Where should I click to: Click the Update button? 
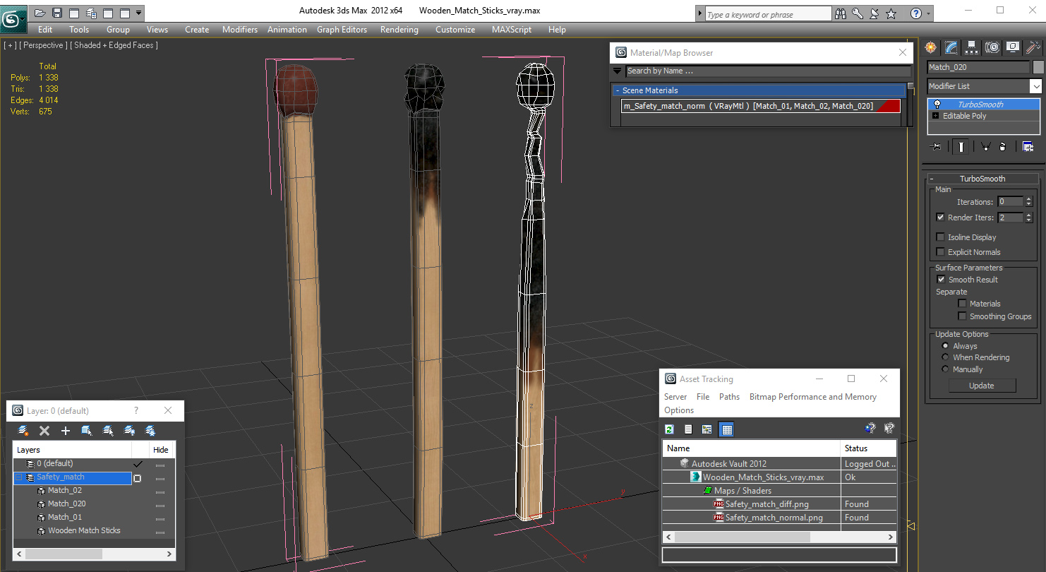[982, 386]
